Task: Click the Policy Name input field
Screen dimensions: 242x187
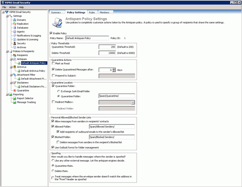Action: pyautogui.click(x=87, y=38)
